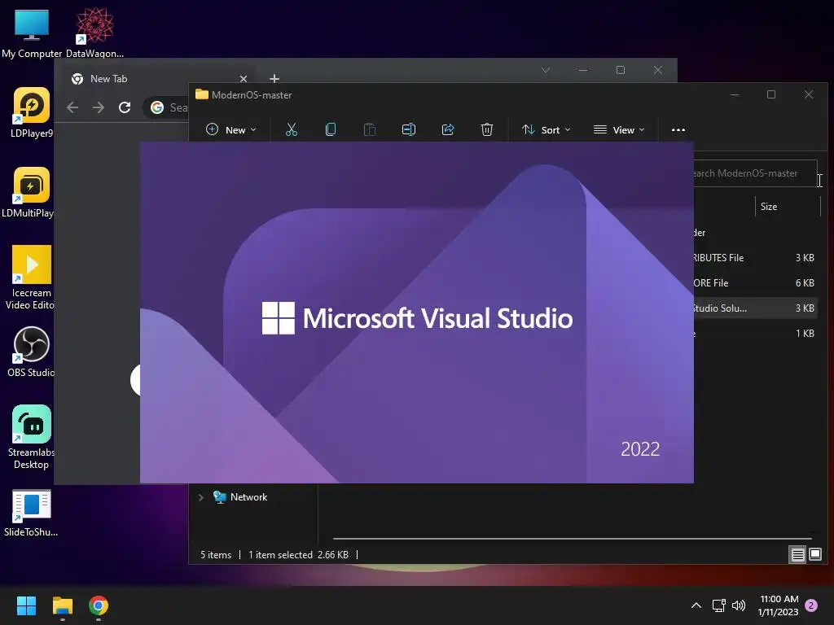Viewport: 834px width, 625px height.
Task: Click the Delete trash icon in File Explorer
Action: click(487, 129)
